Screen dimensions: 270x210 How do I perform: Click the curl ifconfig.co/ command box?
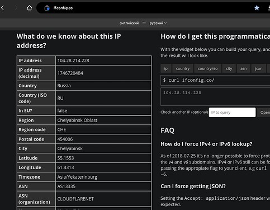pos(215,80)
